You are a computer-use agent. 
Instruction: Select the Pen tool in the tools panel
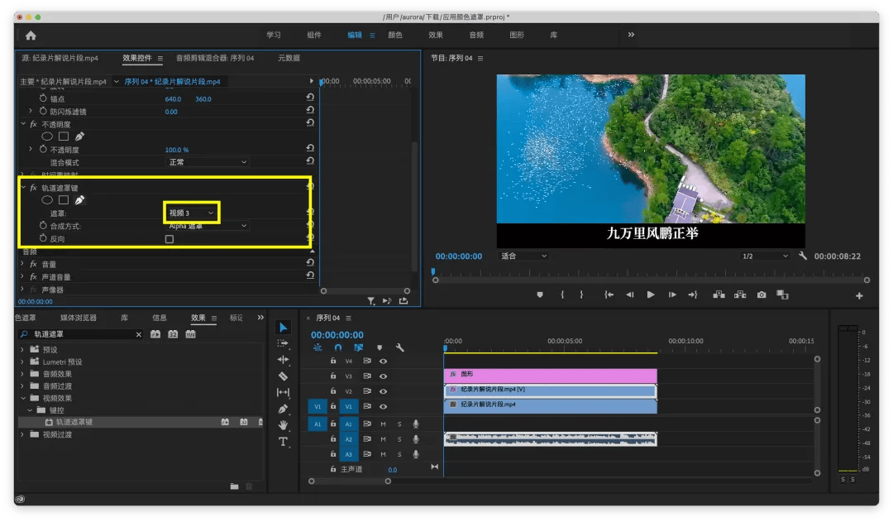pyautogui.click(x=283, y=409)
